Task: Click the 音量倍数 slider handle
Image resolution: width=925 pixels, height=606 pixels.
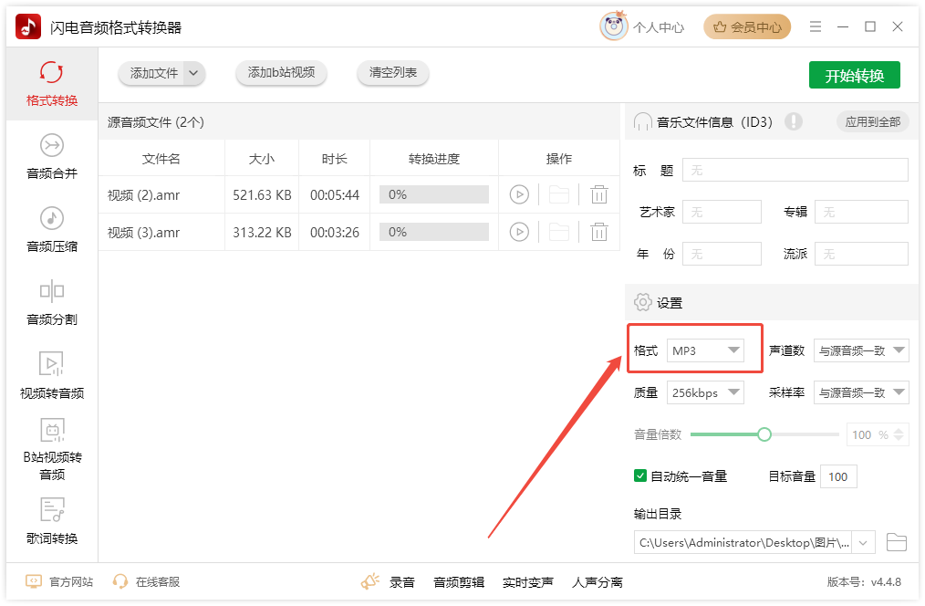Action: coord(764,434)
